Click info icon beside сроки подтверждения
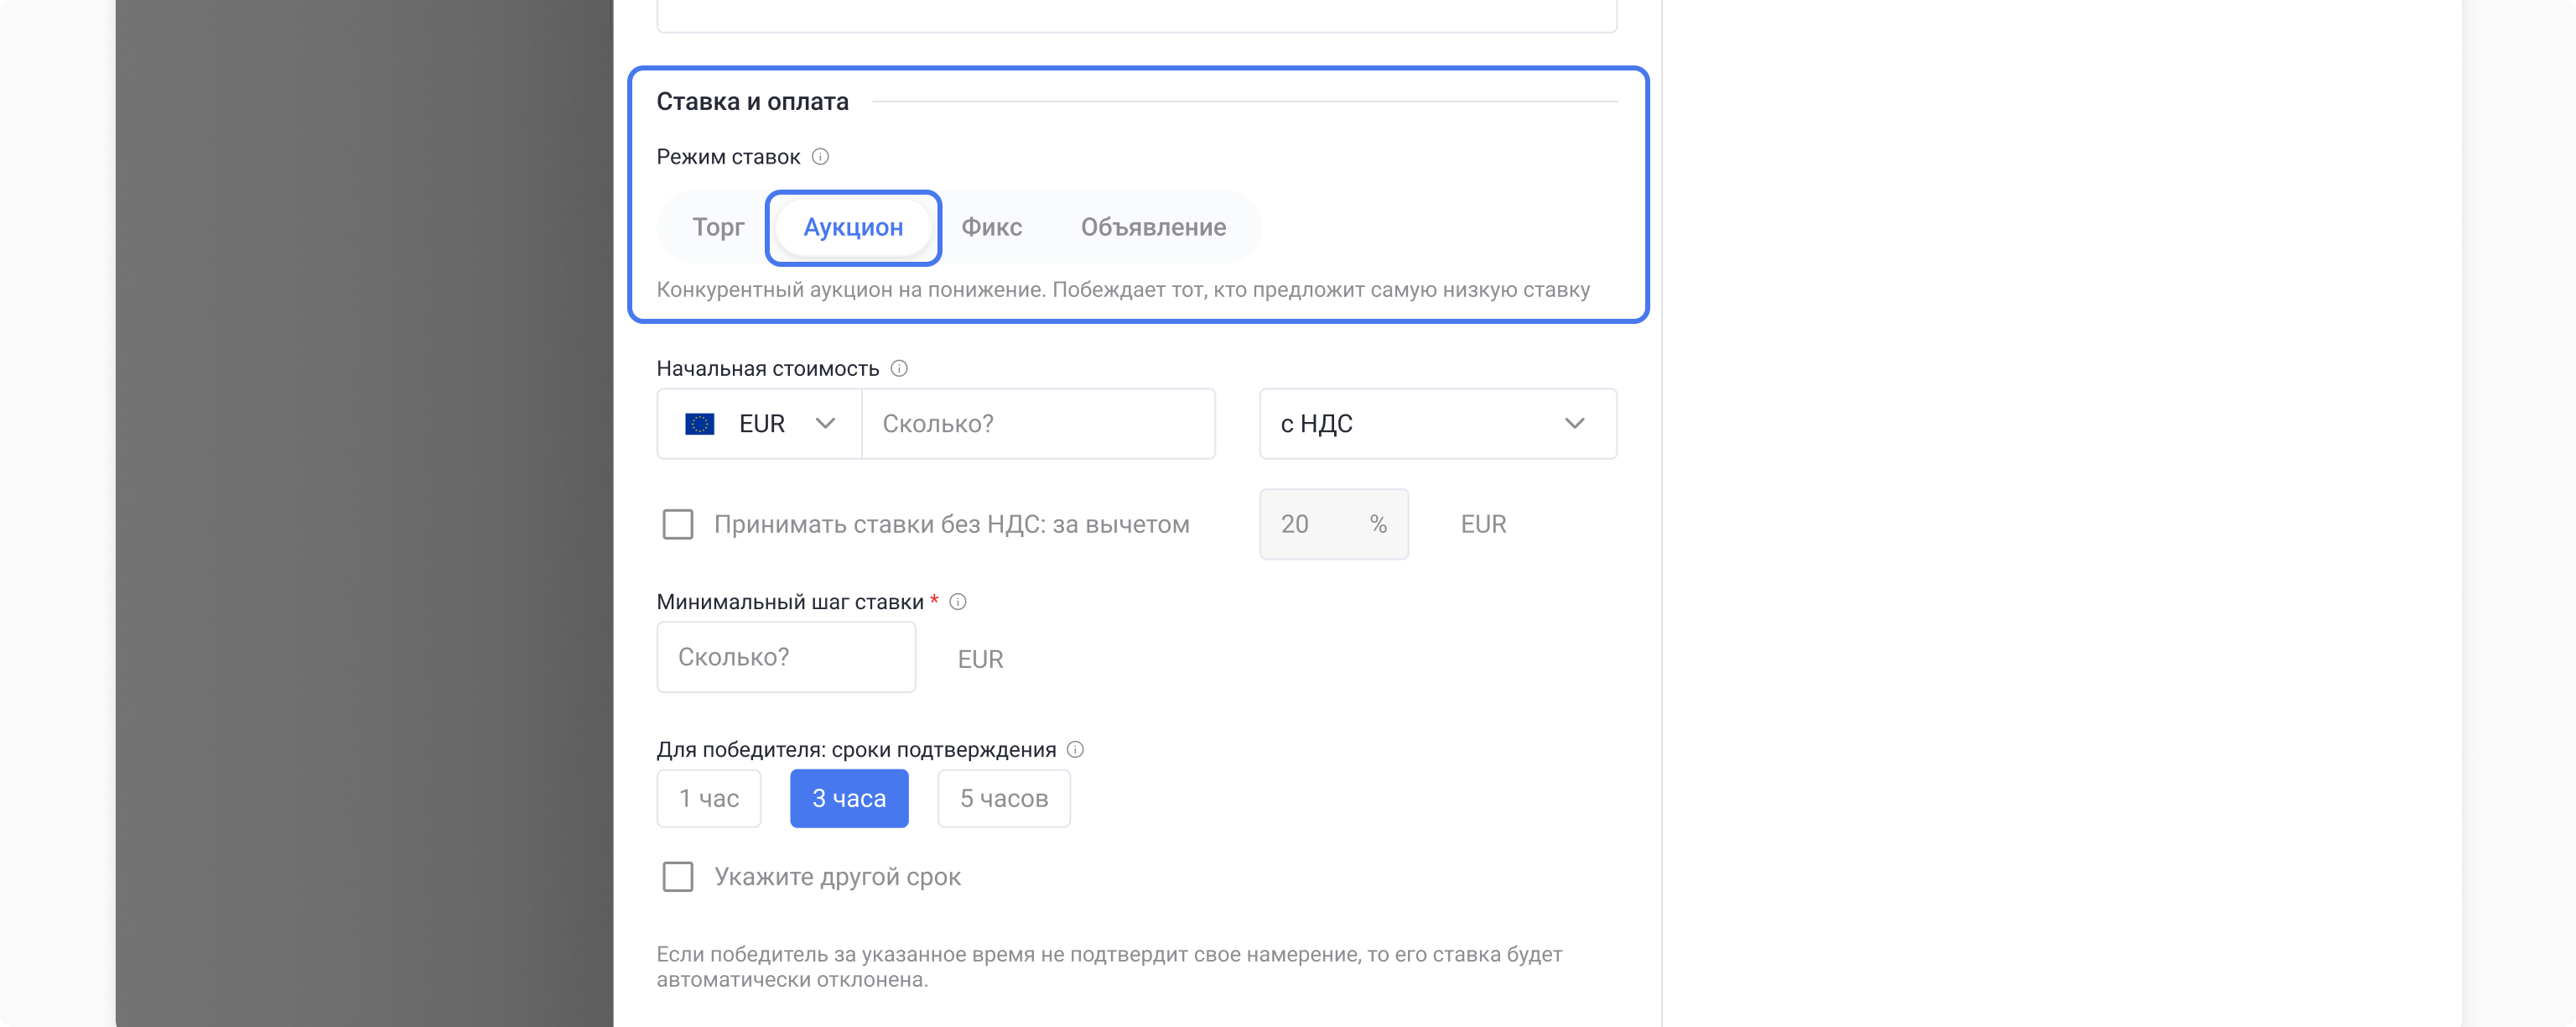 (x=1075, y=750)
